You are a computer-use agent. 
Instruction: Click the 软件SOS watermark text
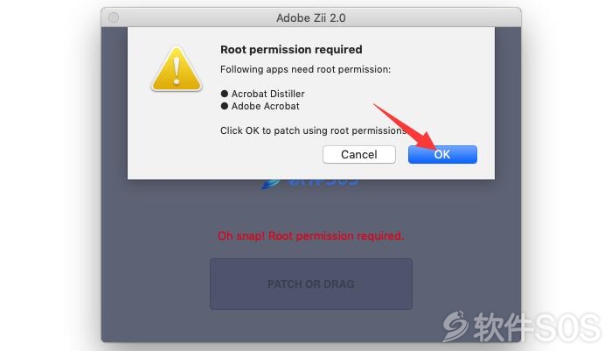(537, 327)
